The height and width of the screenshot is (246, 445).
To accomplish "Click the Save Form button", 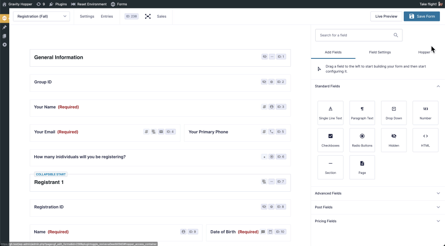I will click(x=422, y=17).
